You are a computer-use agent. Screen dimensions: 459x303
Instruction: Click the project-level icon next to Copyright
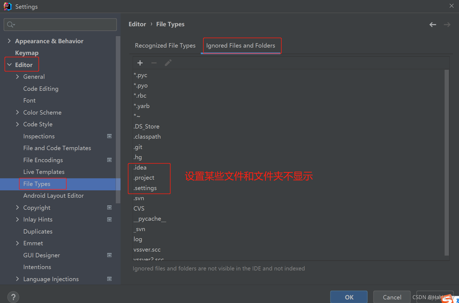(x=109, y=208)
